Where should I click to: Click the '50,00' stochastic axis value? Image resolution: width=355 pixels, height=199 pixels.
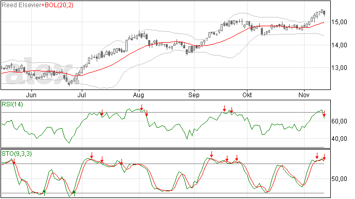pyautogui.click(x=339, y=179)
